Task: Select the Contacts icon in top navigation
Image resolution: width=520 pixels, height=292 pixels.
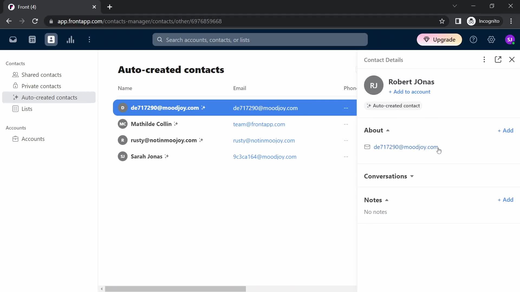Action: pos(51,40)
